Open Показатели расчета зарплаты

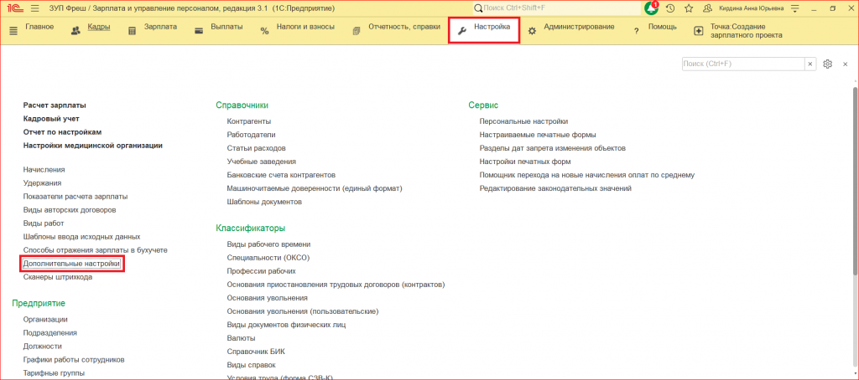[x=75, y=197]
